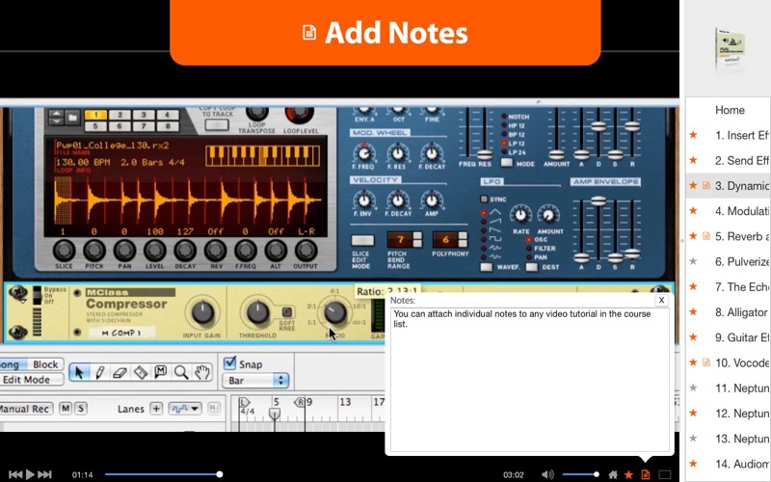This screenshot has height=482, width=771.
Task: Adjust the player volume slider
Action: click(580, 474)
